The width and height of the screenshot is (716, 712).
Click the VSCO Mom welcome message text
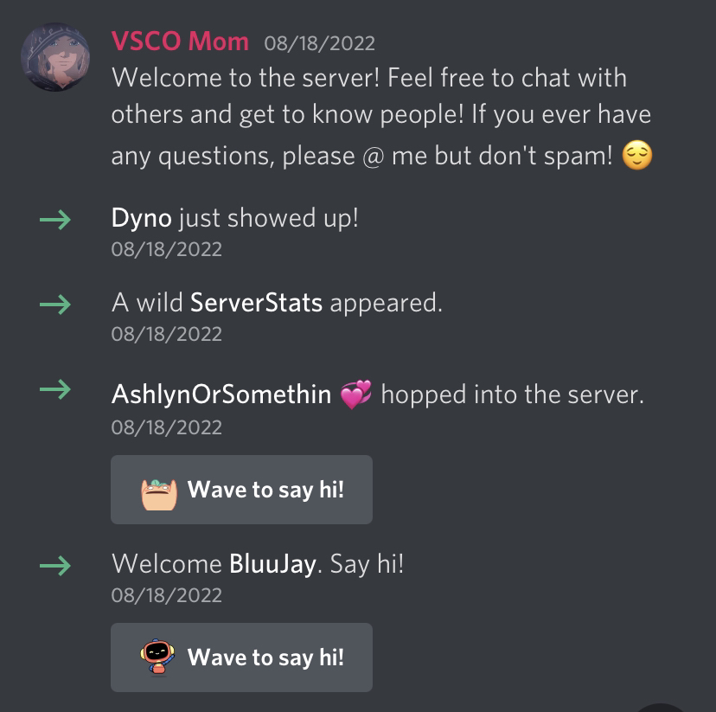381,117
